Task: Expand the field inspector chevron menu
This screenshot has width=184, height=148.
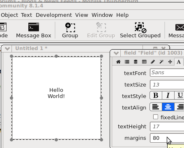Action: coord(116,53)
